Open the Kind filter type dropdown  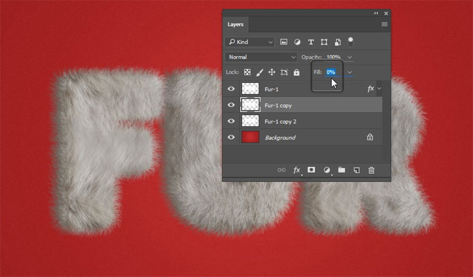click(250, 42)
